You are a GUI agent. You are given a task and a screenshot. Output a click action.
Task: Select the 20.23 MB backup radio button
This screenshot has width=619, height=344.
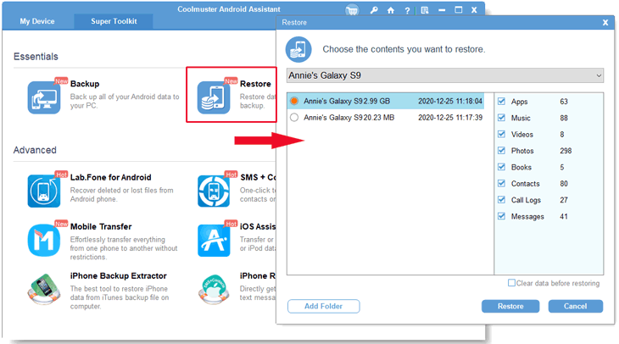pyautogui.click(x=294, y=118)
